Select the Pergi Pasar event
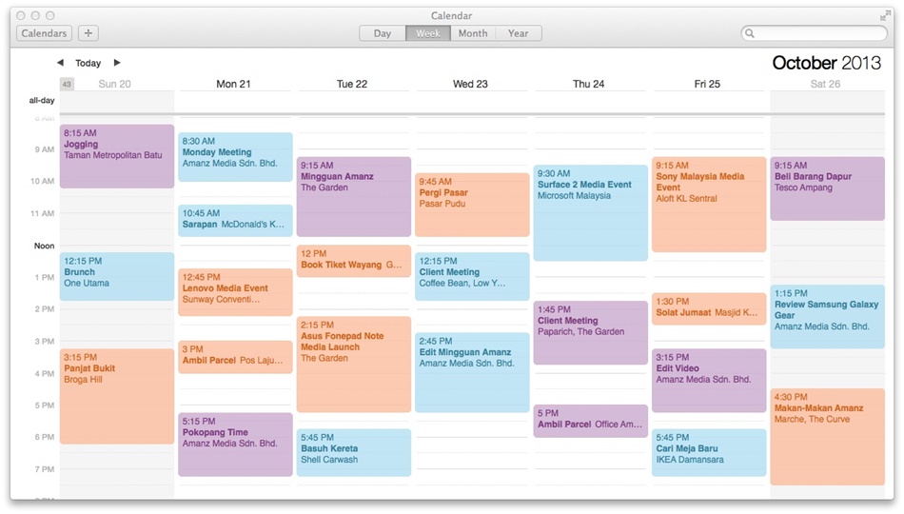904x514 pixels. tap(472, 205)
